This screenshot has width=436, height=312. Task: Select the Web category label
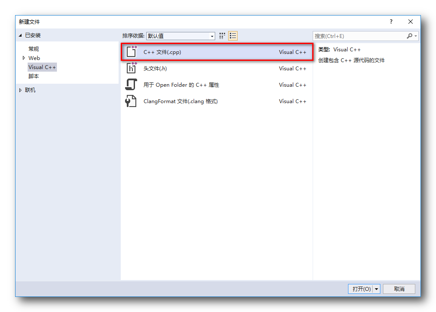point(34,58)
